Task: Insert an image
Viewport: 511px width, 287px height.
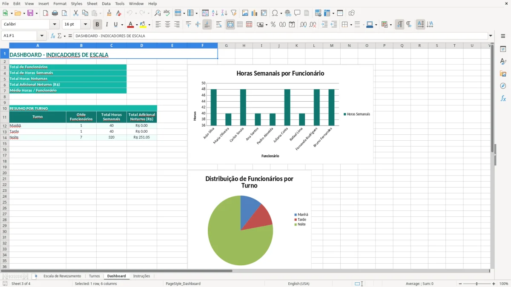Action: [x=245, y=13]
